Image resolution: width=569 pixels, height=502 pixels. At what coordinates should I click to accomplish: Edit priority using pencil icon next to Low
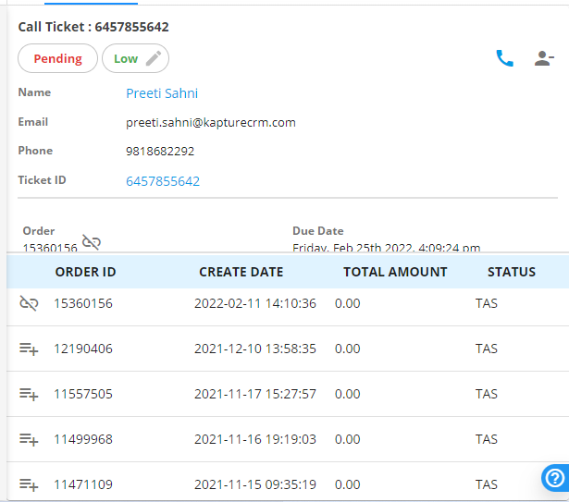coord(154,58)
